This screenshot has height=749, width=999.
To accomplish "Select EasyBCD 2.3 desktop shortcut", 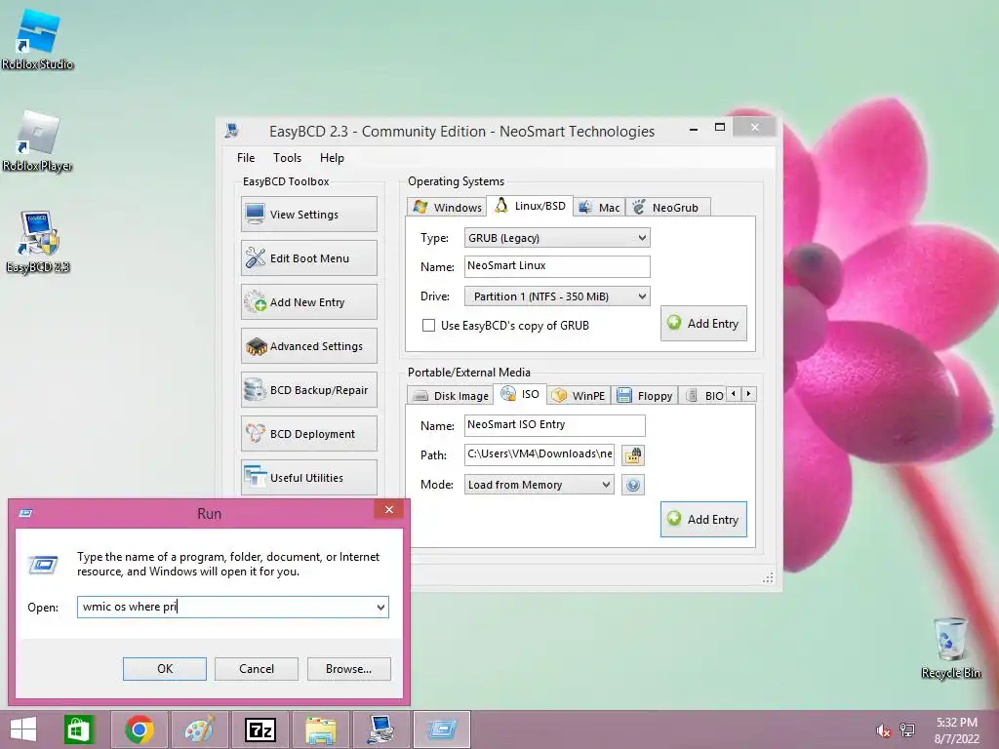I will 38,243.
